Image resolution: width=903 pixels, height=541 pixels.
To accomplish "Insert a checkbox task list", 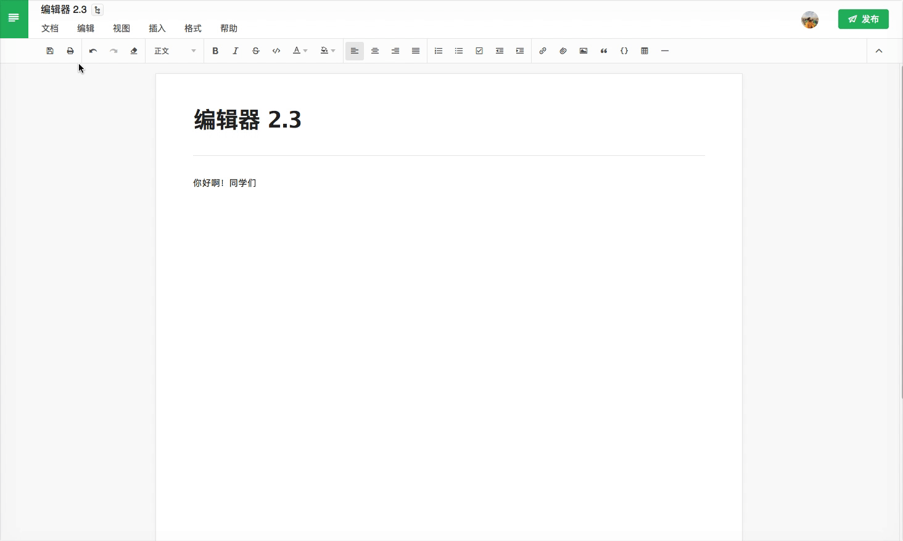I will [479, 51].
